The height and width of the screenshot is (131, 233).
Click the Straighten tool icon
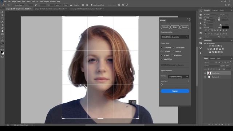pyautogui.click(x=71, y=5)
